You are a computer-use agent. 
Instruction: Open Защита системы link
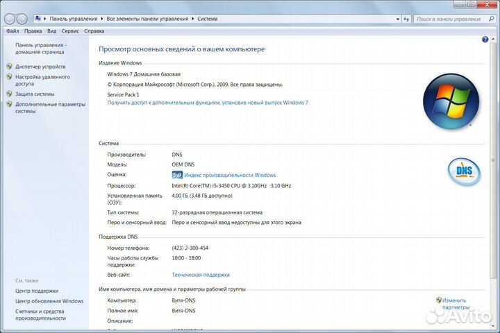(x=35, y=94)
